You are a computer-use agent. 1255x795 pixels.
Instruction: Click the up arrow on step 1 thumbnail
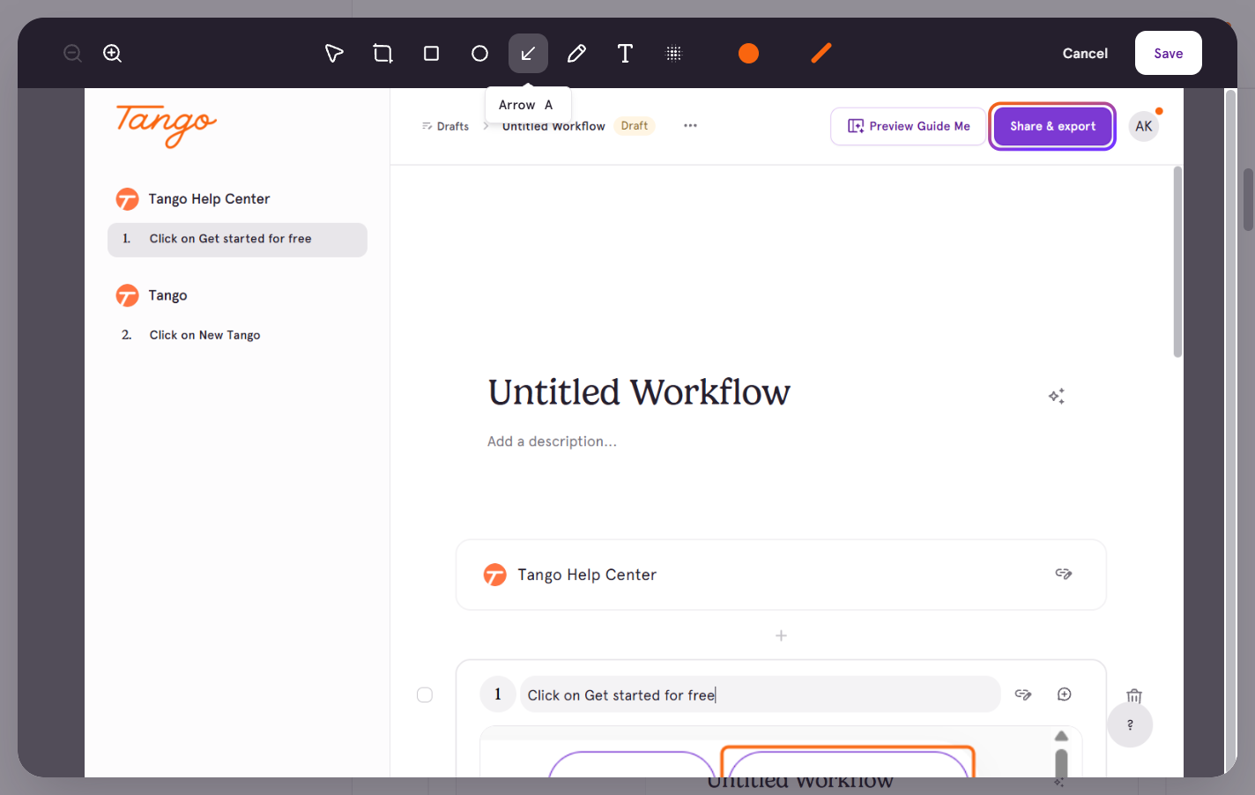[1061, 736]
